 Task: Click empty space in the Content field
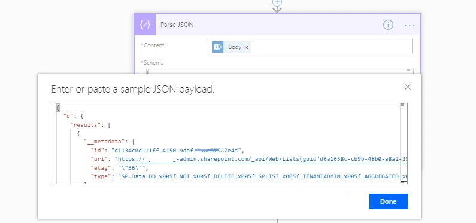pyautogui.click(x=331, y=47)
